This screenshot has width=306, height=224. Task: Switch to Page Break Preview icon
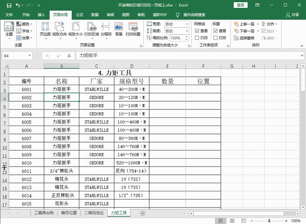click(x=244, y=221)
